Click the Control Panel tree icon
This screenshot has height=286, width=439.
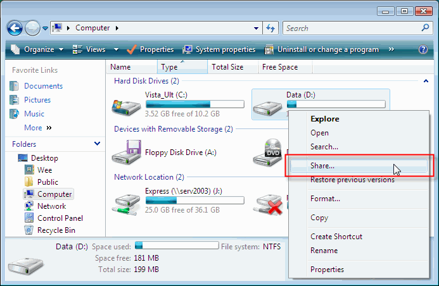pos(29,218)
